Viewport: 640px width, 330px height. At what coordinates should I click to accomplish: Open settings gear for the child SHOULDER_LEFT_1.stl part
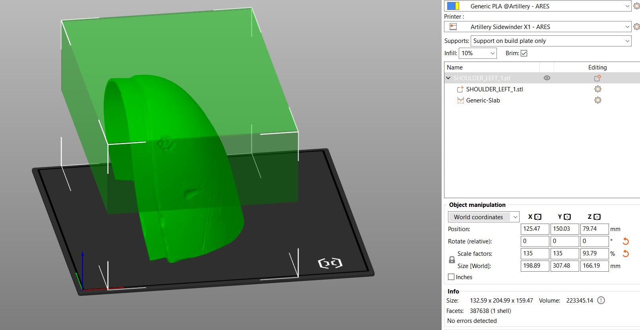597,89
